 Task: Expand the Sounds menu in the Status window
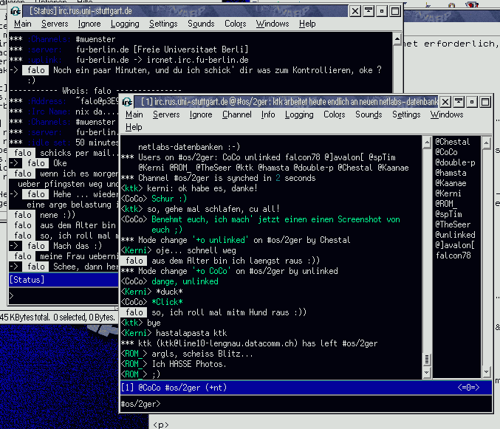[x=201, y=24]
